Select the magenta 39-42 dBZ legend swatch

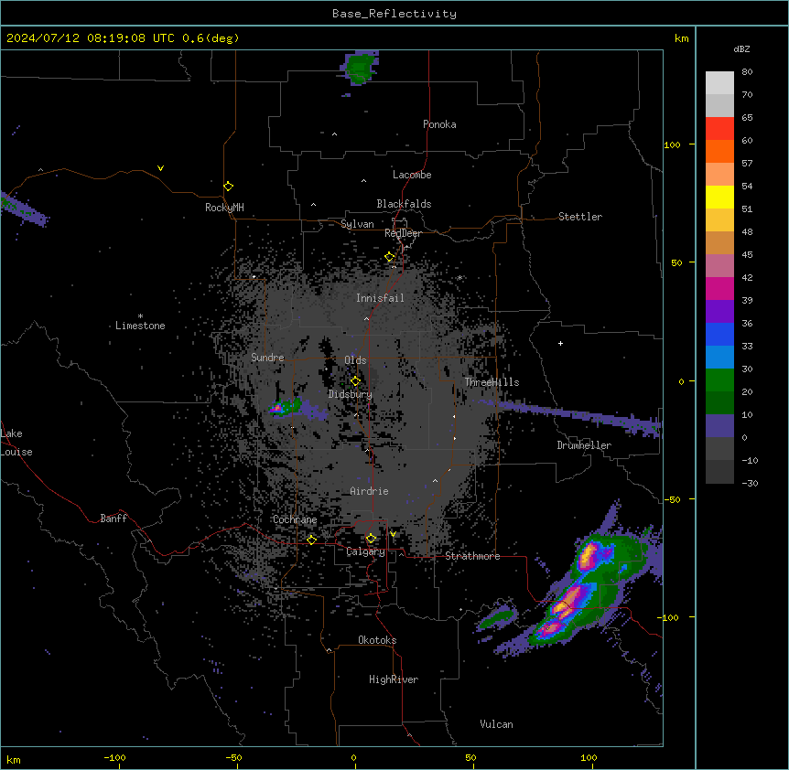tap(719, 288)
